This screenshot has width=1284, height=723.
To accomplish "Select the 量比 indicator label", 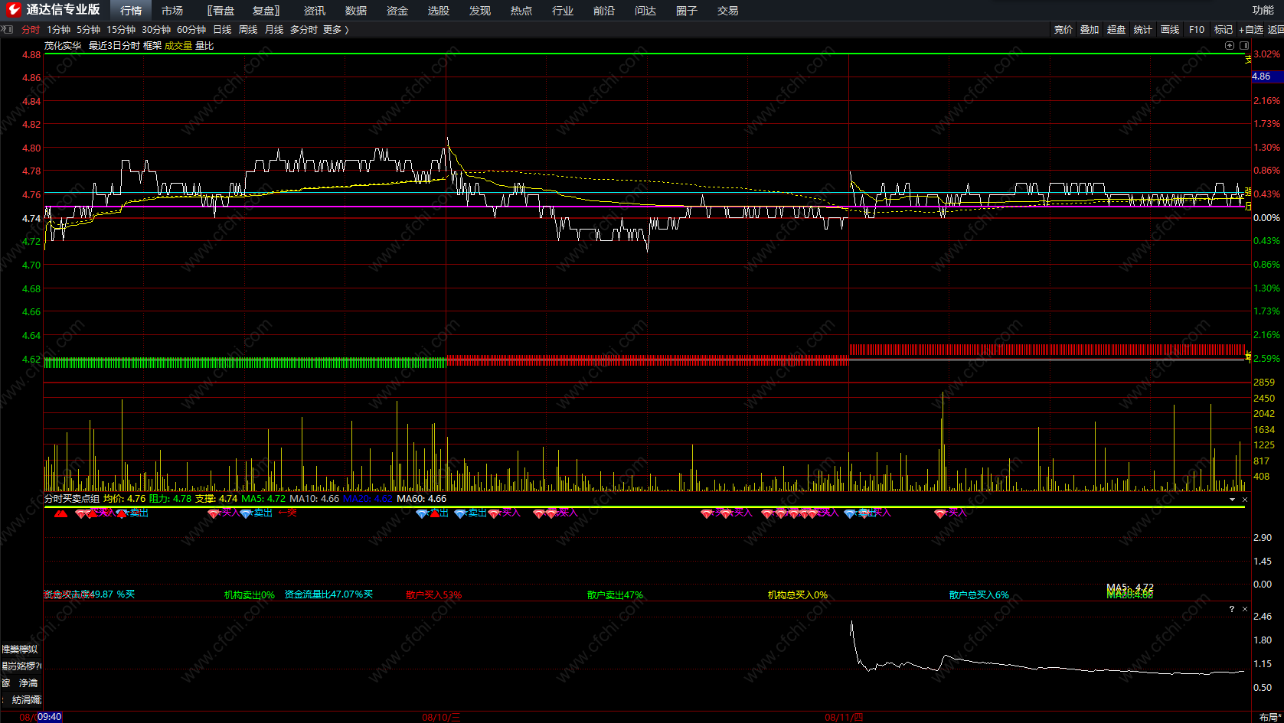I will coord(204,46).
